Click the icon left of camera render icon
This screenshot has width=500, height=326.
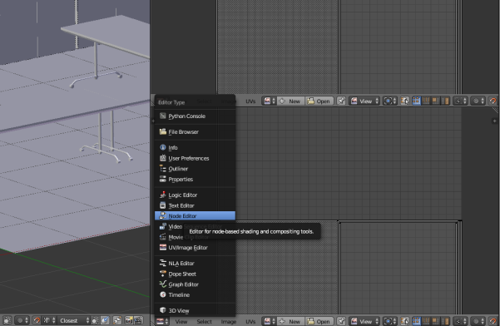coord(117,320)
